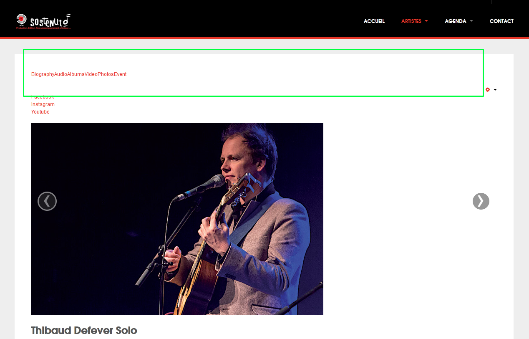The height and width of the screenshot is (339, 529).
Task: Open the Instagram link
Action: [x=43, y=104]
